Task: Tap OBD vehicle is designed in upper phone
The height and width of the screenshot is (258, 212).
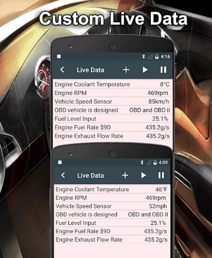Action: [112, 110]
